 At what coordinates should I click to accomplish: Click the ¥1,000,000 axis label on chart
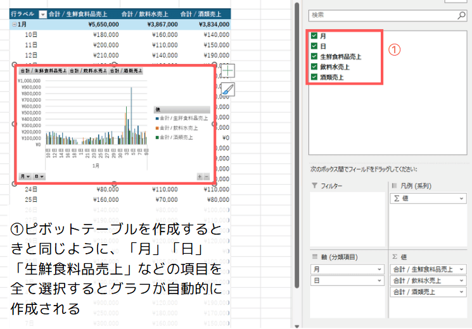[29, 81]
